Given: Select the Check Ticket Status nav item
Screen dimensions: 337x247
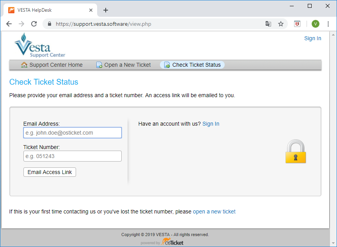Looking at the screenshot, I should (192, 65).
